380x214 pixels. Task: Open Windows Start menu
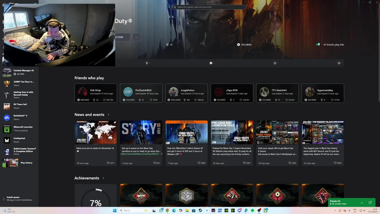115,210
